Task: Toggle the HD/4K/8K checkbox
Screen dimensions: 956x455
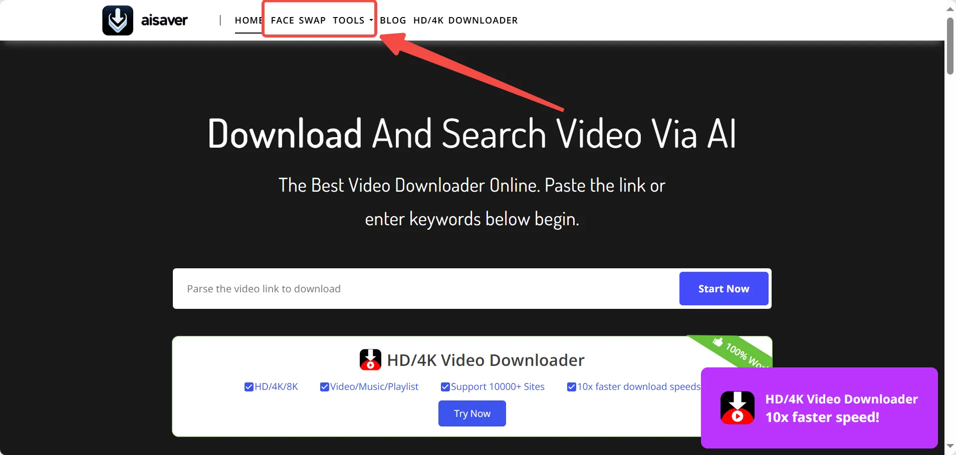Action: click(249, 387)
